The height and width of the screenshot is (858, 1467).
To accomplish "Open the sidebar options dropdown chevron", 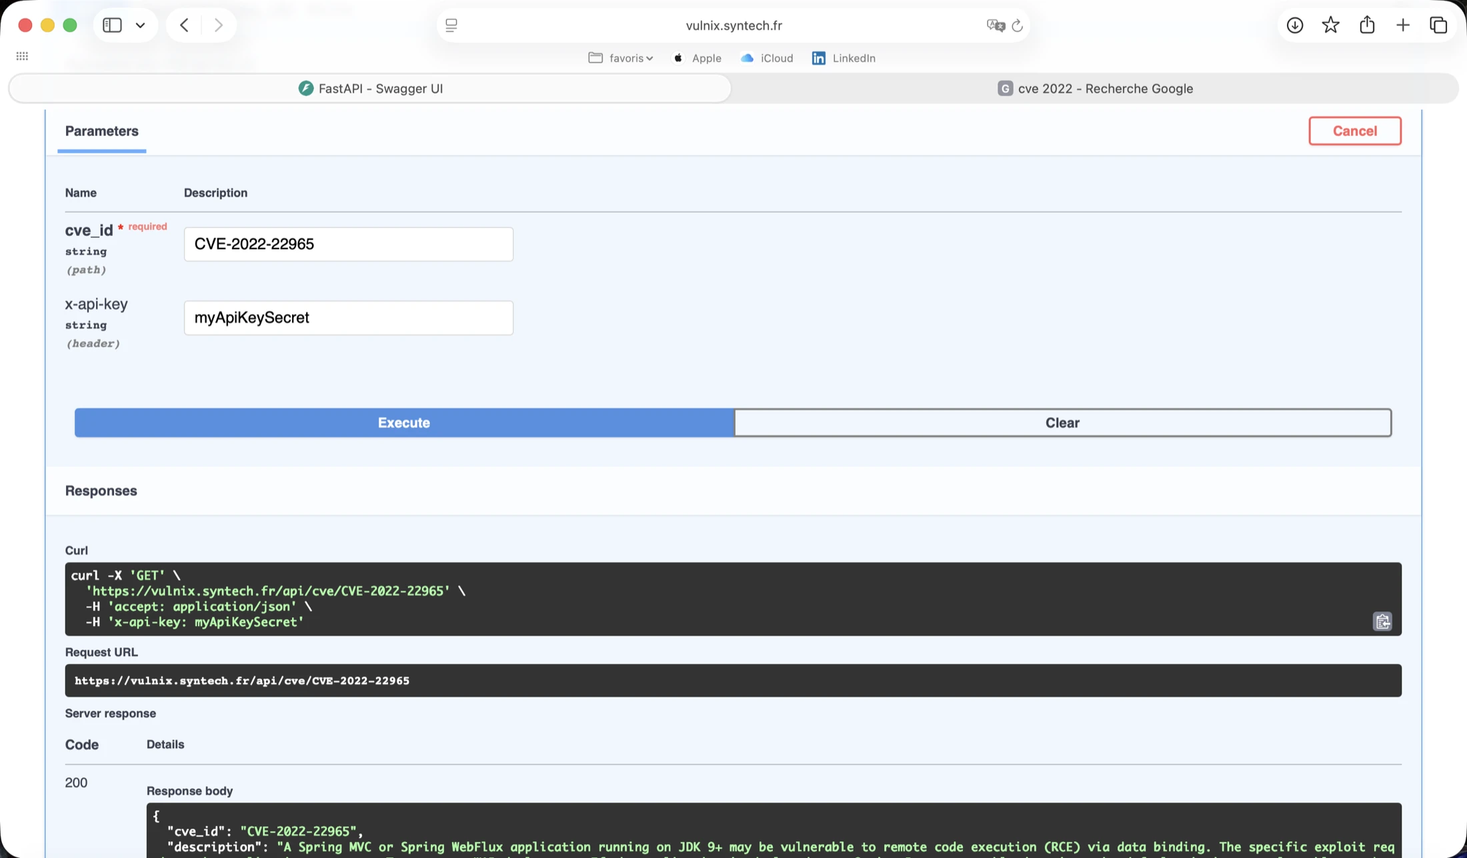I will 140,25.
